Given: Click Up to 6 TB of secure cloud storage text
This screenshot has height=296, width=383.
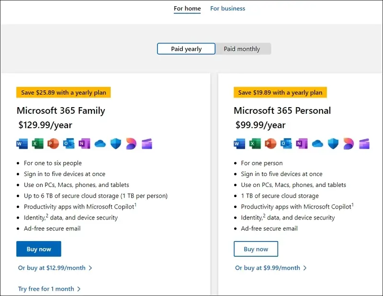Looking at the screenshot, I should (x=96, y=196).
